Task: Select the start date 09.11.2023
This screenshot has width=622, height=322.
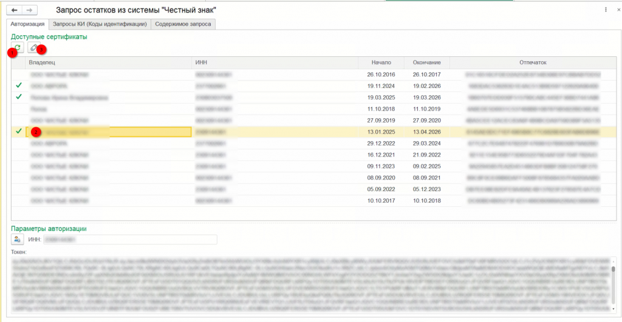Action: (x=381, y=166)
